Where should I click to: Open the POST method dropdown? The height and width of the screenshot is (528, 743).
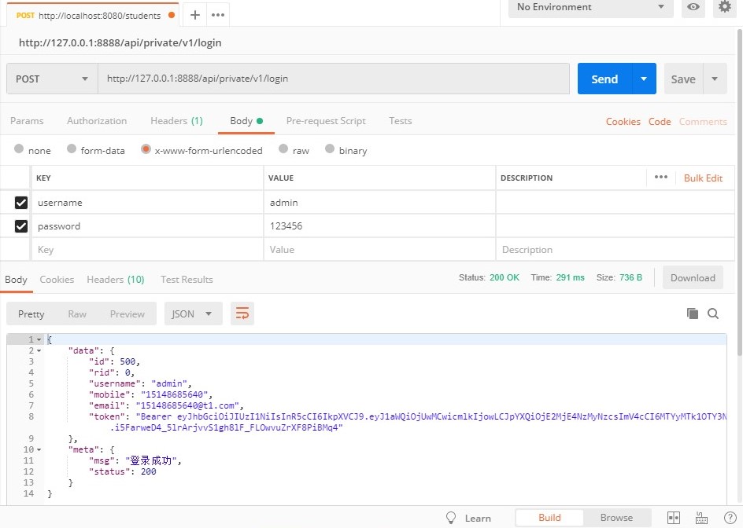(52, 79)
